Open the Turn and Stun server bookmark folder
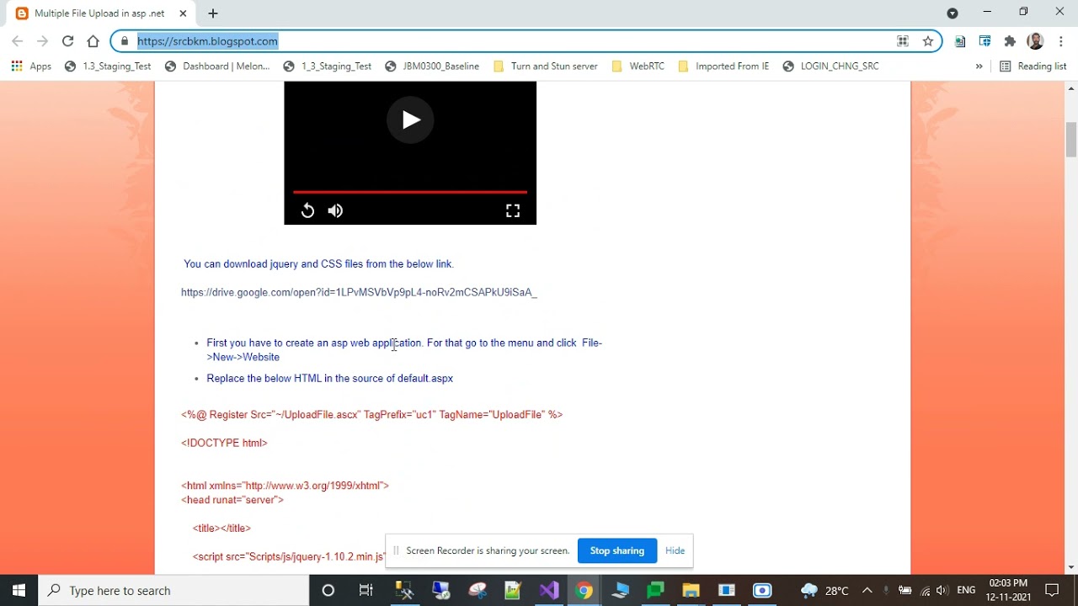 (x=546, y=66)
